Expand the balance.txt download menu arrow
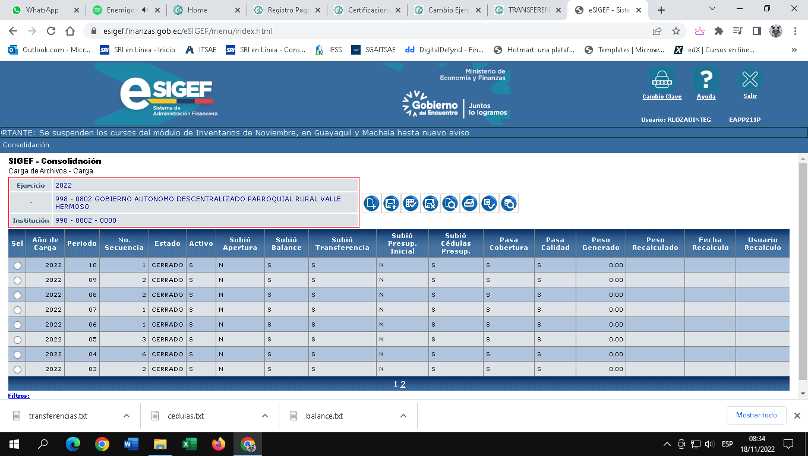The image size is (808, 456). (x=403, y=416)
